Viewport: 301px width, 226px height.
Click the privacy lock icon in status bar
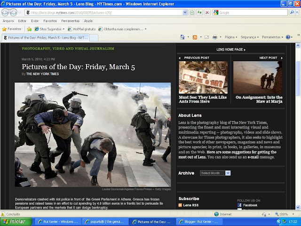click(x=264, y=214)
